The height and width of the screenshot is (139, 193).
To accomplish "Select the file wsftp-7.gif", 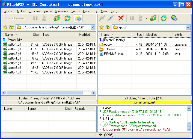I will coord(14,72).
